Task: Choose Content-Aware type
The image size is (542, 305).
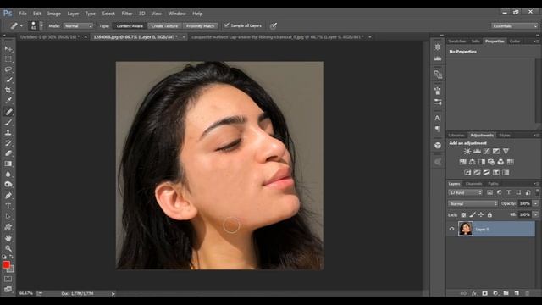Action: [x=130, y=26]
